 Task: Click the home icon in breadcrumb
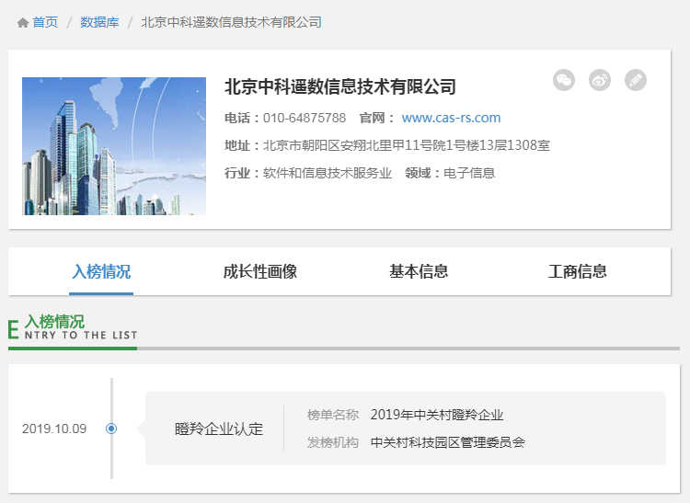[x=23, y=22]
